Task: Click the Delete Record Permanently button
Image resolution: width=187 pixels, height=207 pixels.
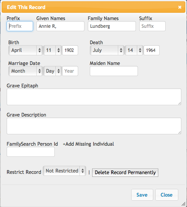Action: (125, 172)
